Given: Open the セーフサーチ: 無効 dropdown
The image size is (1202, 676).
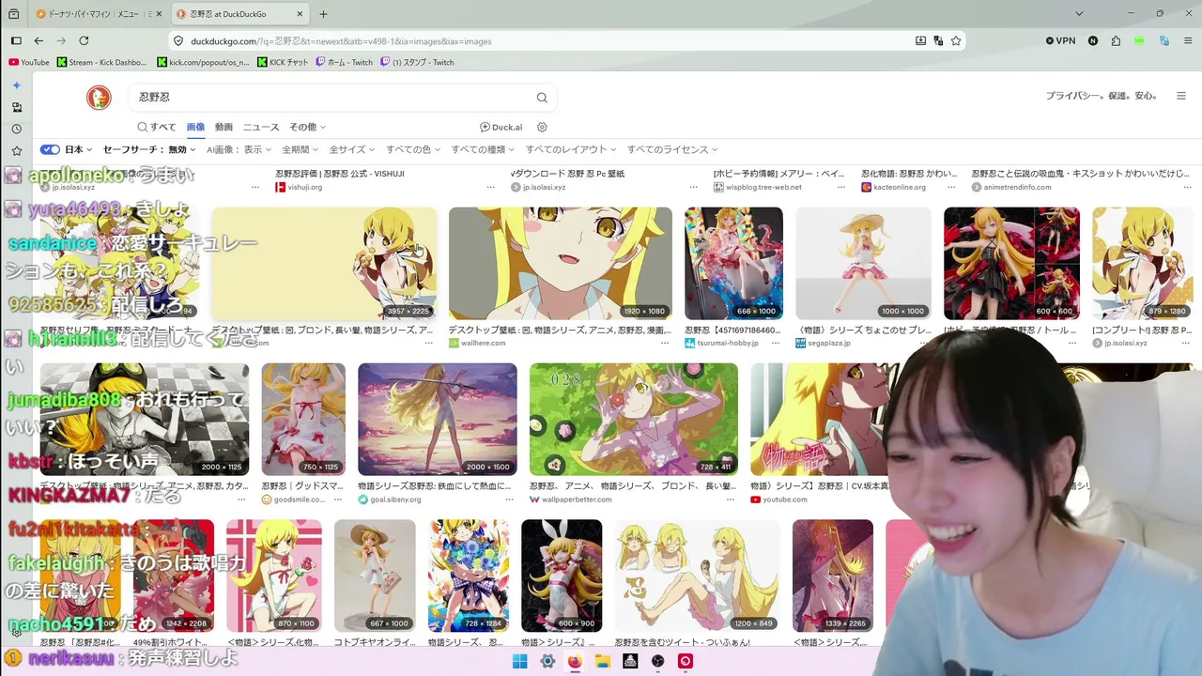Looking at the screenshot, I should coord(148,149).
